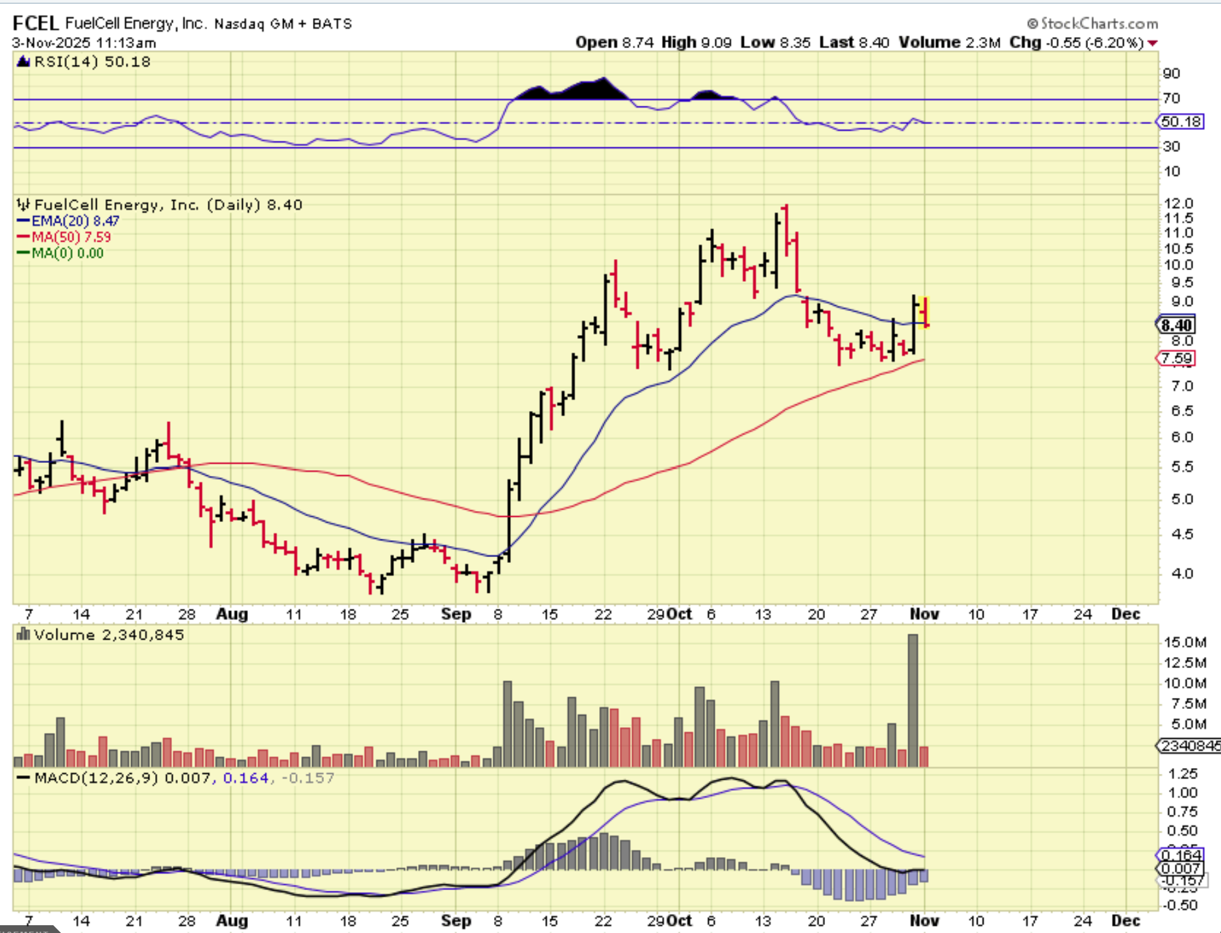
Task: Click the 70 level on RSI axis
Action: (1172, 99)
